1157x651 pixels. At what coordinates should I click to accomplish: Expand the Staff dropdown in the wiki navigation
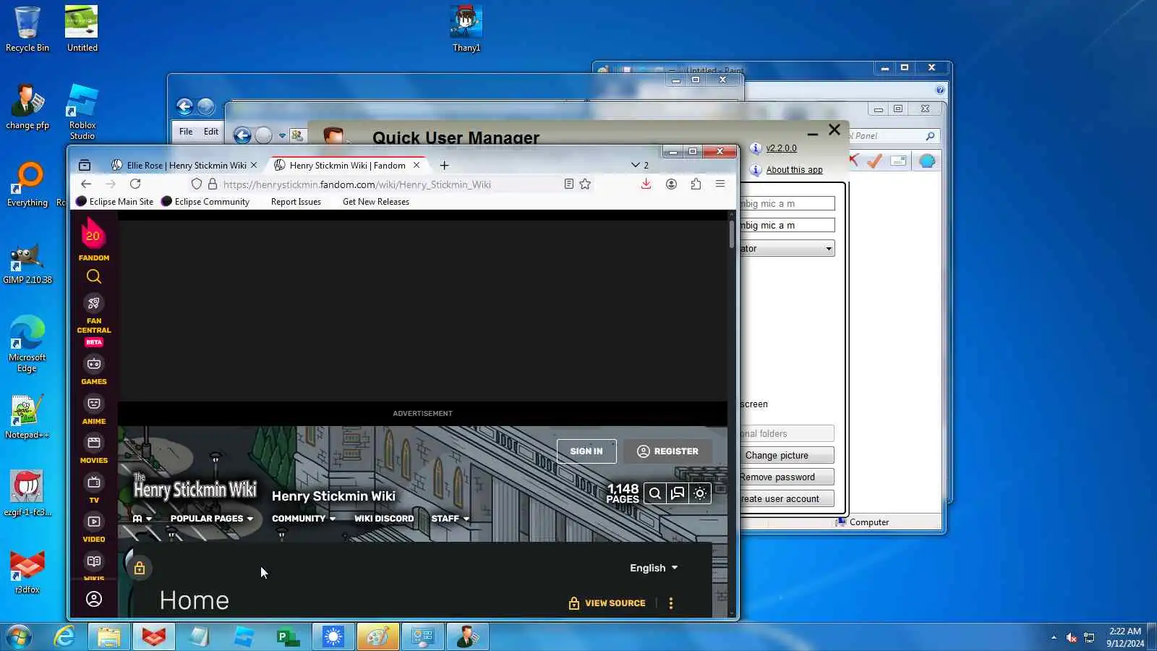pos(451,519)
